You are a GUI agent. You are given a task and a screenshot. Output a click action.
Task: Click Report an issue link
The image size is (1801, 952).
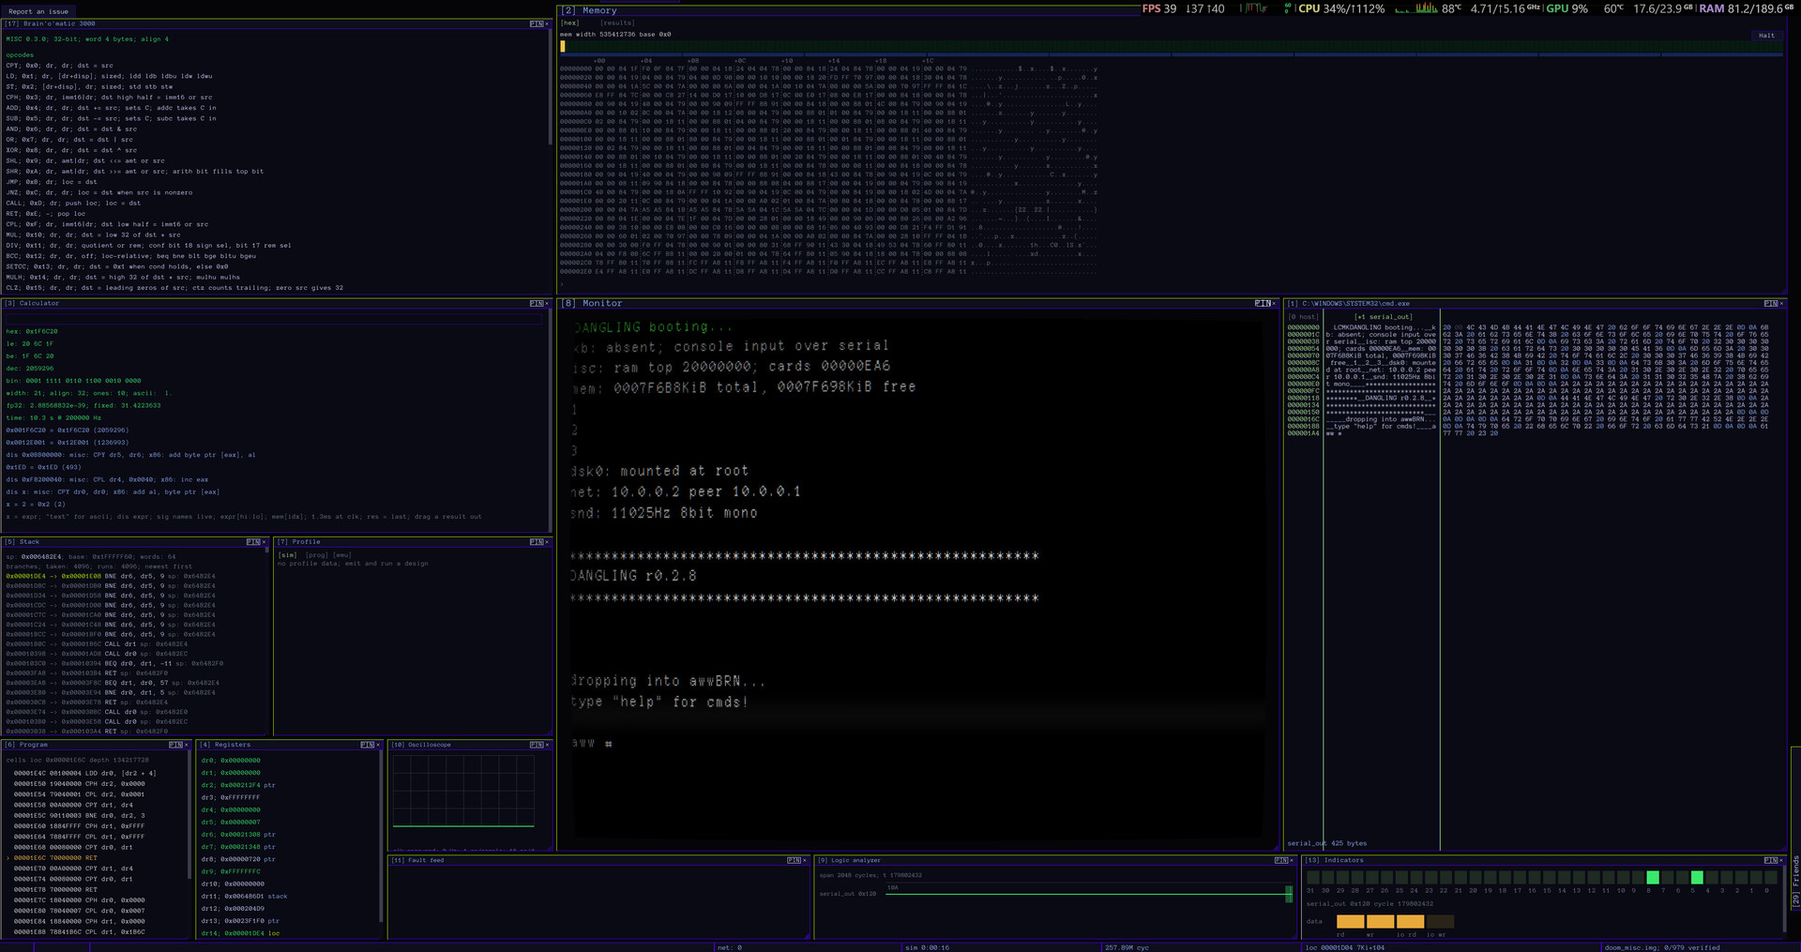coord(38,12)
